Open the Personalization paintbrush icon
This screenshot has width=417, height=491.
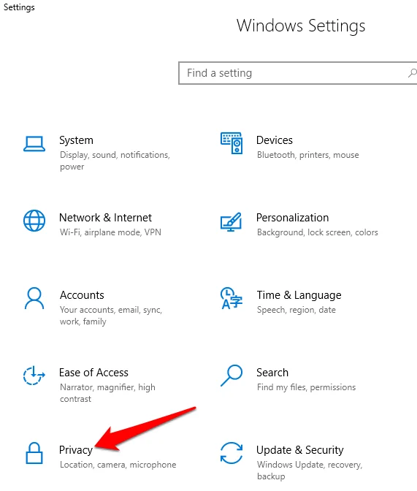(x=231, y=222)
